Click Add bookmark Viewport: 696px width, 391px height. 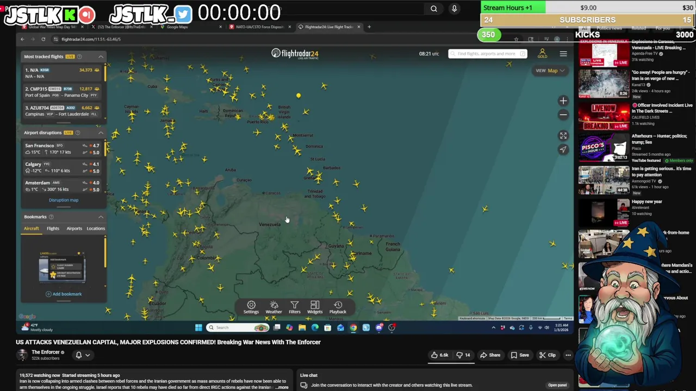pos(64,294)
